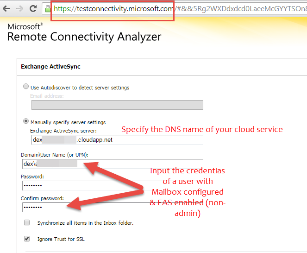Select Use Autodiscover to detect server settings

[x=26, y=86]
